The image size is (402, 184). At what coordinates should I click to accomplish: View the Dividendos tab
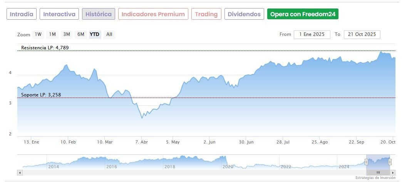[x=244, y=14]
